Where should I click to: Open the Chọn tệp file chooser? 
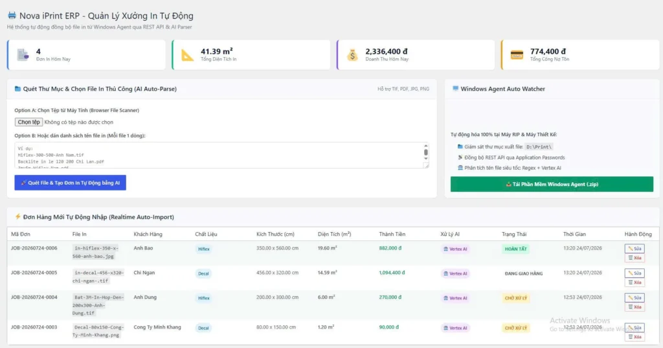coord(28,122)
